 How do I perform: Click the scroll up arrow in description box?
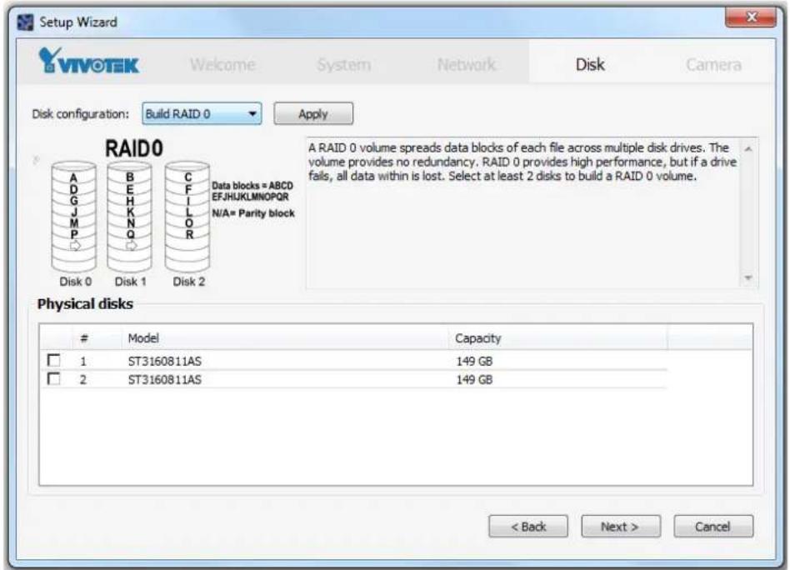tap(748, 148)
